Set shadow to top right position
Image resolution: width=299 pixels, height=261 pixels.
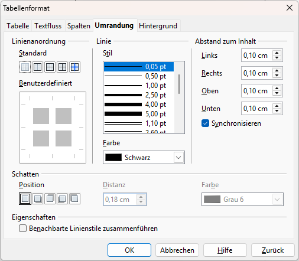point(50,199)
